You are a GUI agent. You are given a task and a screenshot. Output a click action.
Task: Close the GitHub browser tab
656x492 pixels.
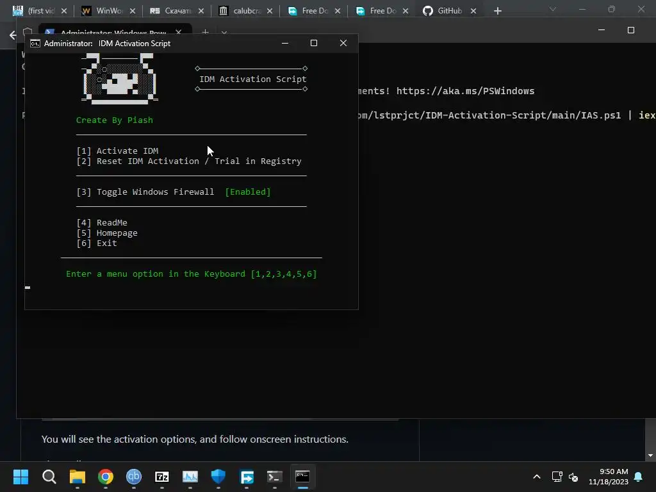point(473,12)
